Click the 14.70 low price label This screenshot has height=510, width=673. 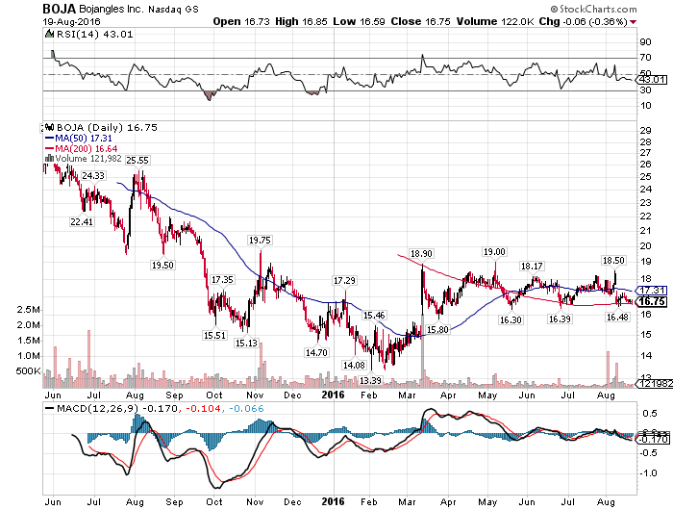click(316, 353)
